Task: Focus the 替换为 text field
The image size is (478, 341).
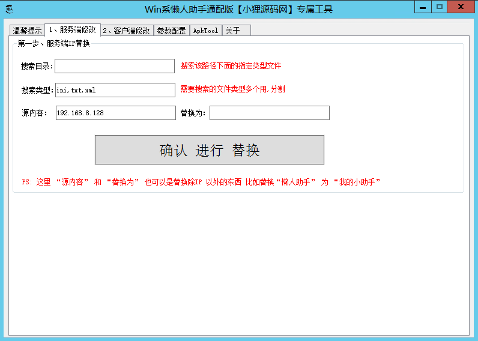Action: [x=269, y=113]
